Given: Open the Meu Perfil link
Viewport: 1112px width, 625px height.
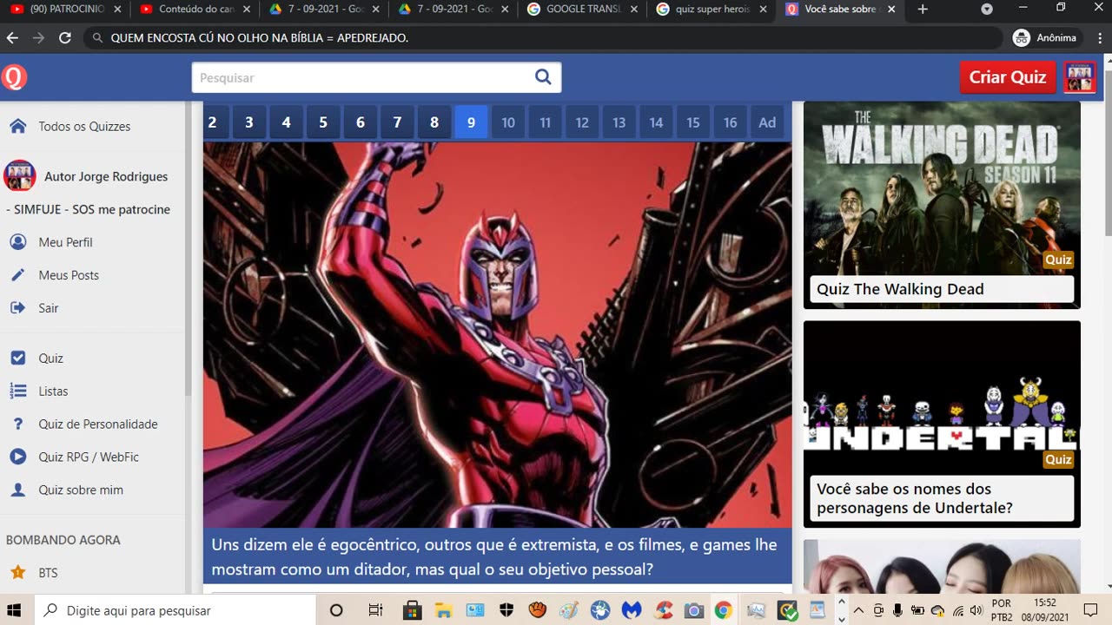Looking at the screenshot, I should [x=65, y=242].
